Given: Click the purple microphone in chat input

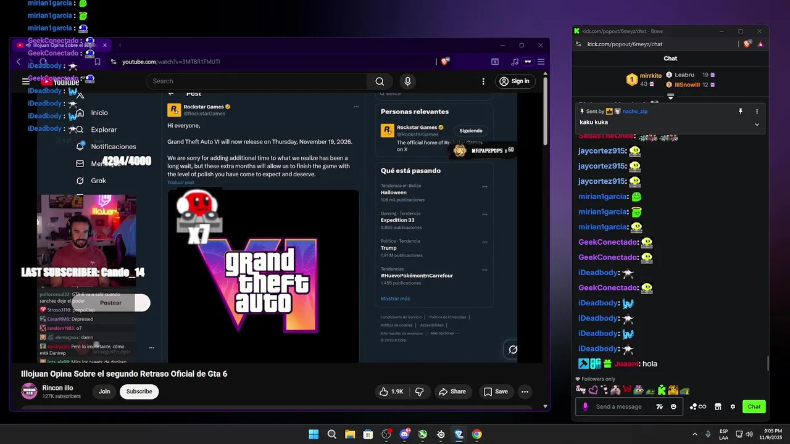Looking at the screenshot, I should pos(585,406).
